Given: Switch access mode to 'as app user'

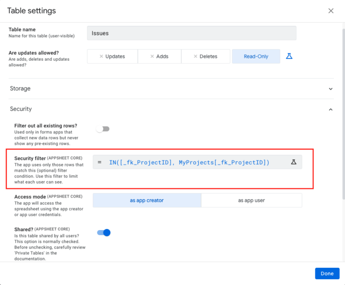Looking at the screenshot, I should (x=251, y=200).
